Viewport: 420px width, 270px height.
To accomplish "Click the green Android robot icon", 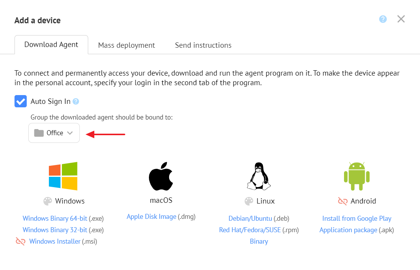I will [x=357, y=176].
